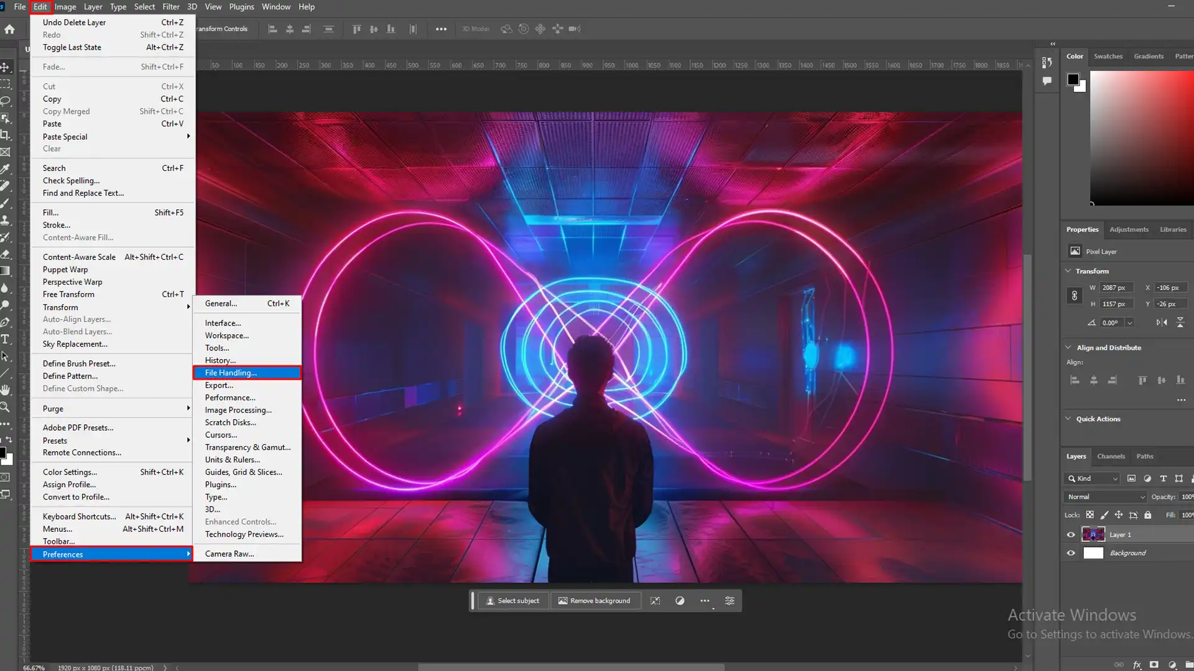1194x671 pixels.
Task: Click Flip vertical icon in Transform
Action: [x=1180, y=322]
